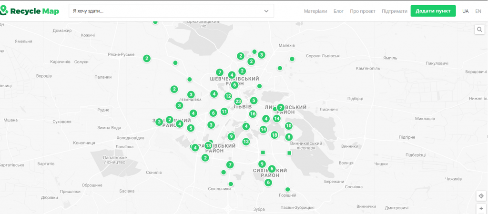Click the locate-me crosshair button
This screenshot has height=214, width=488.
pyautogui.click(x=481, y=196)
